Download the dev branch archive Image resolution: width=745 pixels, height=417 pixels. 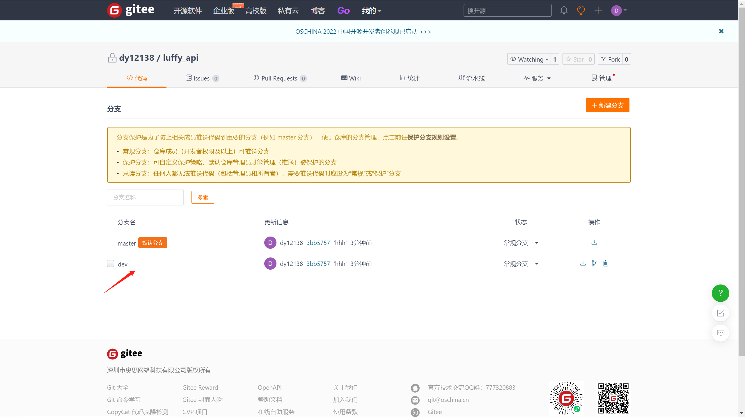coord(583,263)
